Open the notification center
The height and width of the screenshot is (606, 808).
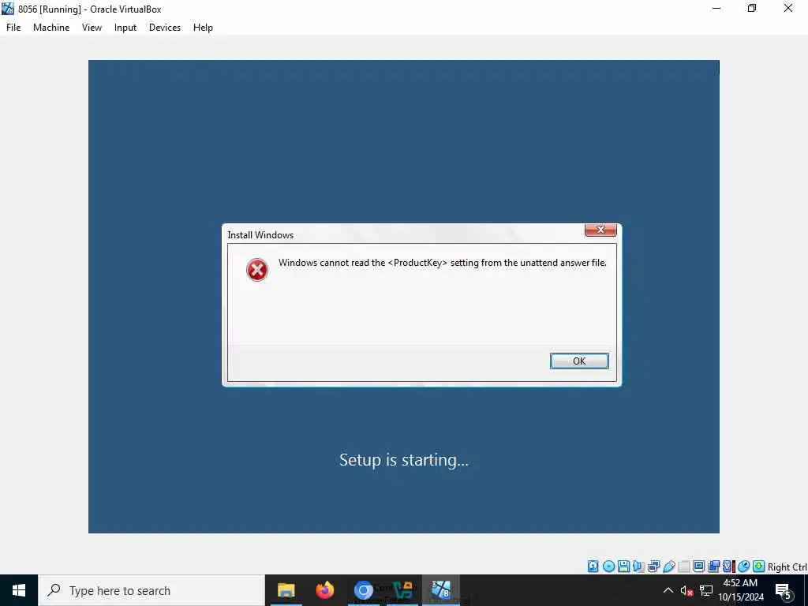pyautogui.click(x=784, y=590)
